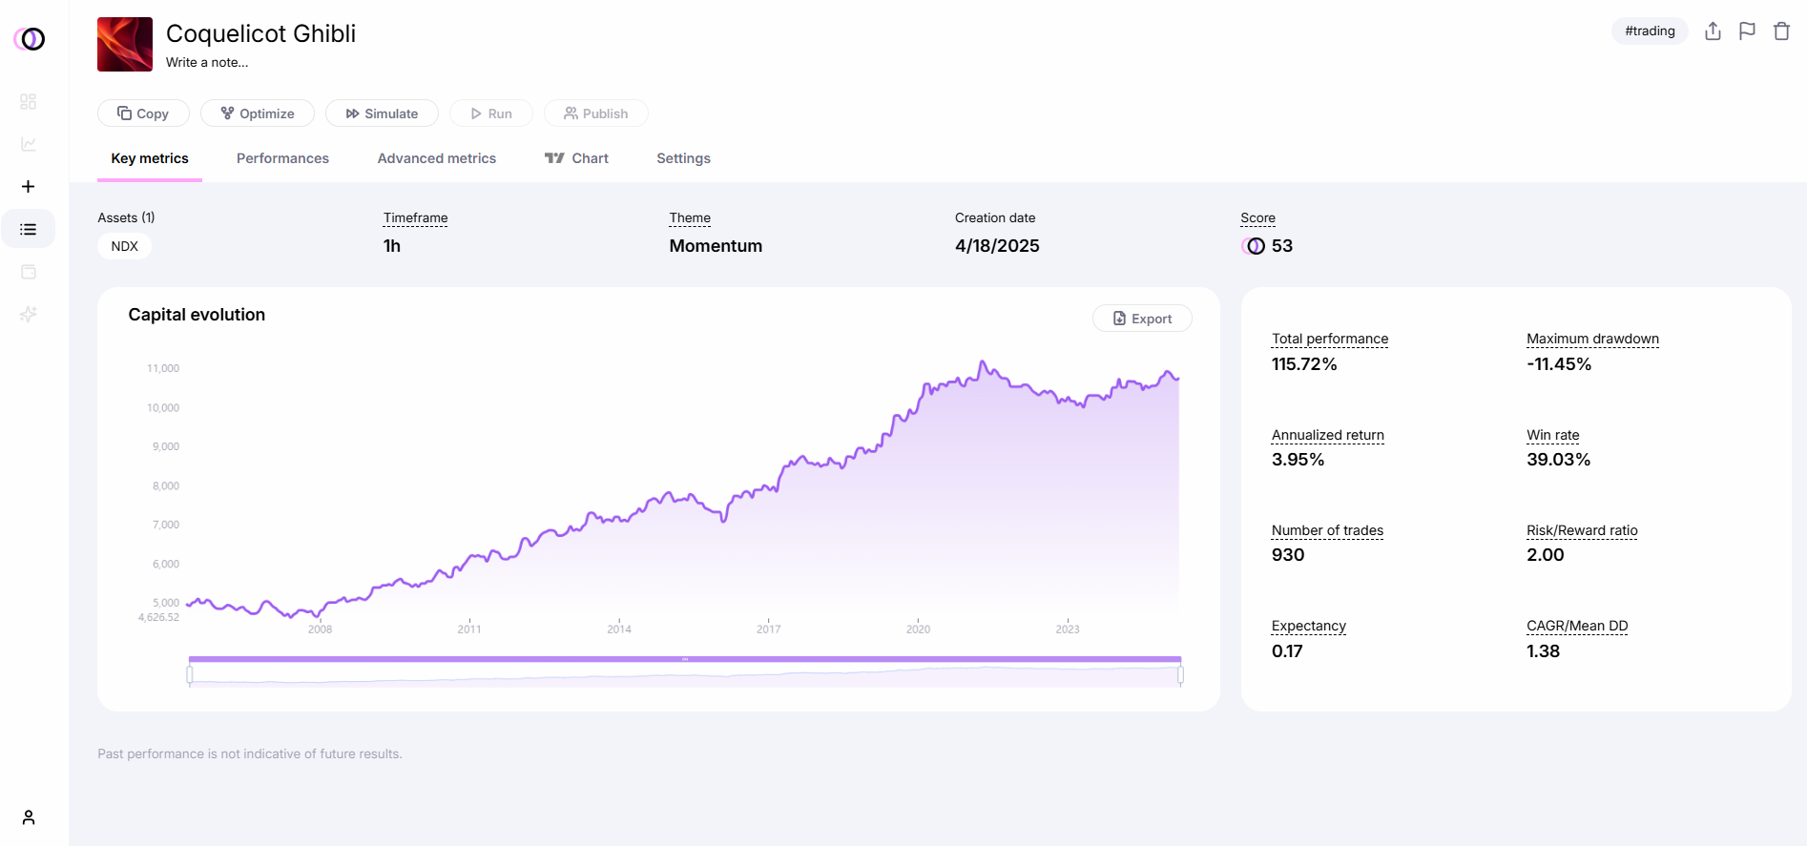Click the Number of trades label

1327,530
